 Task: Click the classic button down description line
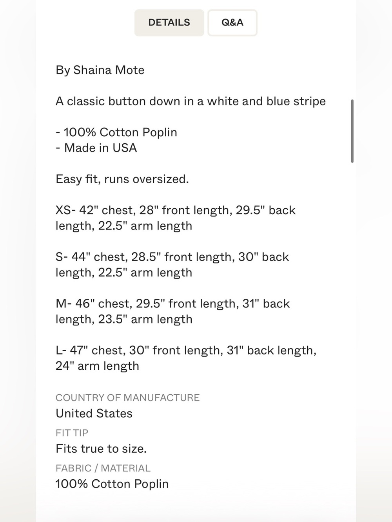coord(191,101)
